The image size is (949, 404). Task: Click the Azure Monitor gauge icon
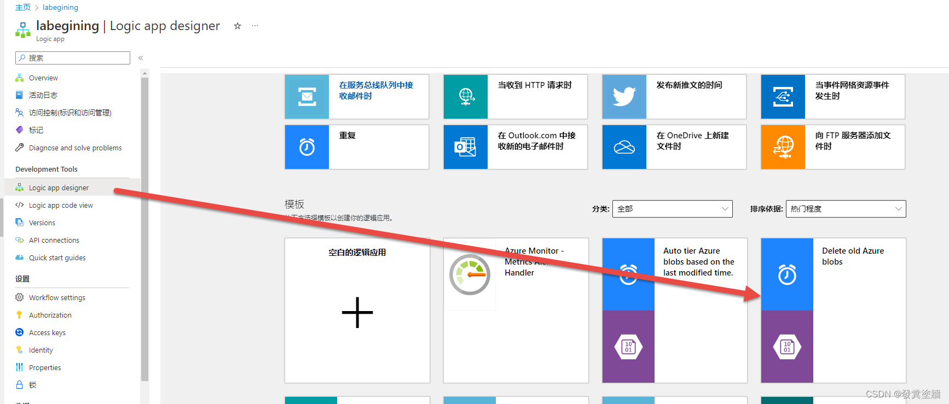[470, 274]
